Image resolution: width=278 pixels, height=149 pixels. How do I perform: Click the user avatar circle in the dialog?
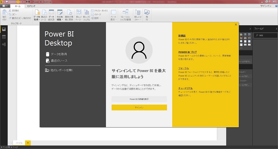pyautogui.click(x=139, y=50)
